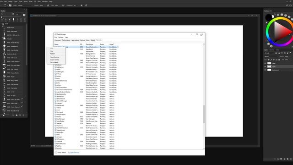Switch to Task Manager's Details tab
The image size is (293, 165).
coord(93,40)
